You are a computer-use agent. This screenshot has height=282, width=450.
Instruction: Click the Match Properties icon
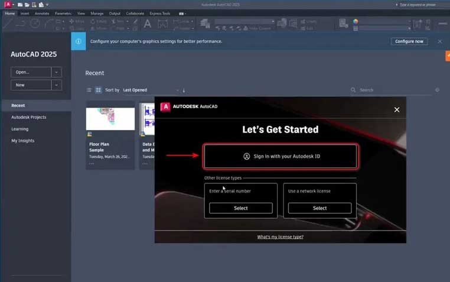coord(344,24)
